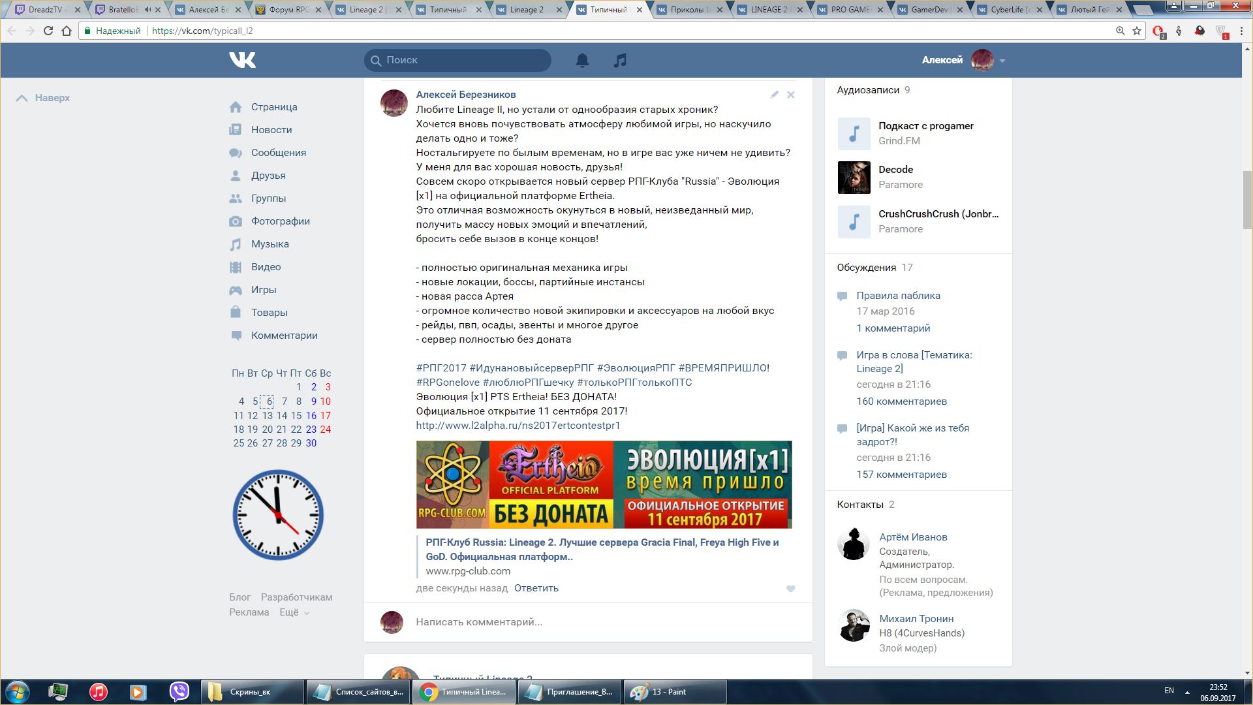Click the Windows Start button

18,691
